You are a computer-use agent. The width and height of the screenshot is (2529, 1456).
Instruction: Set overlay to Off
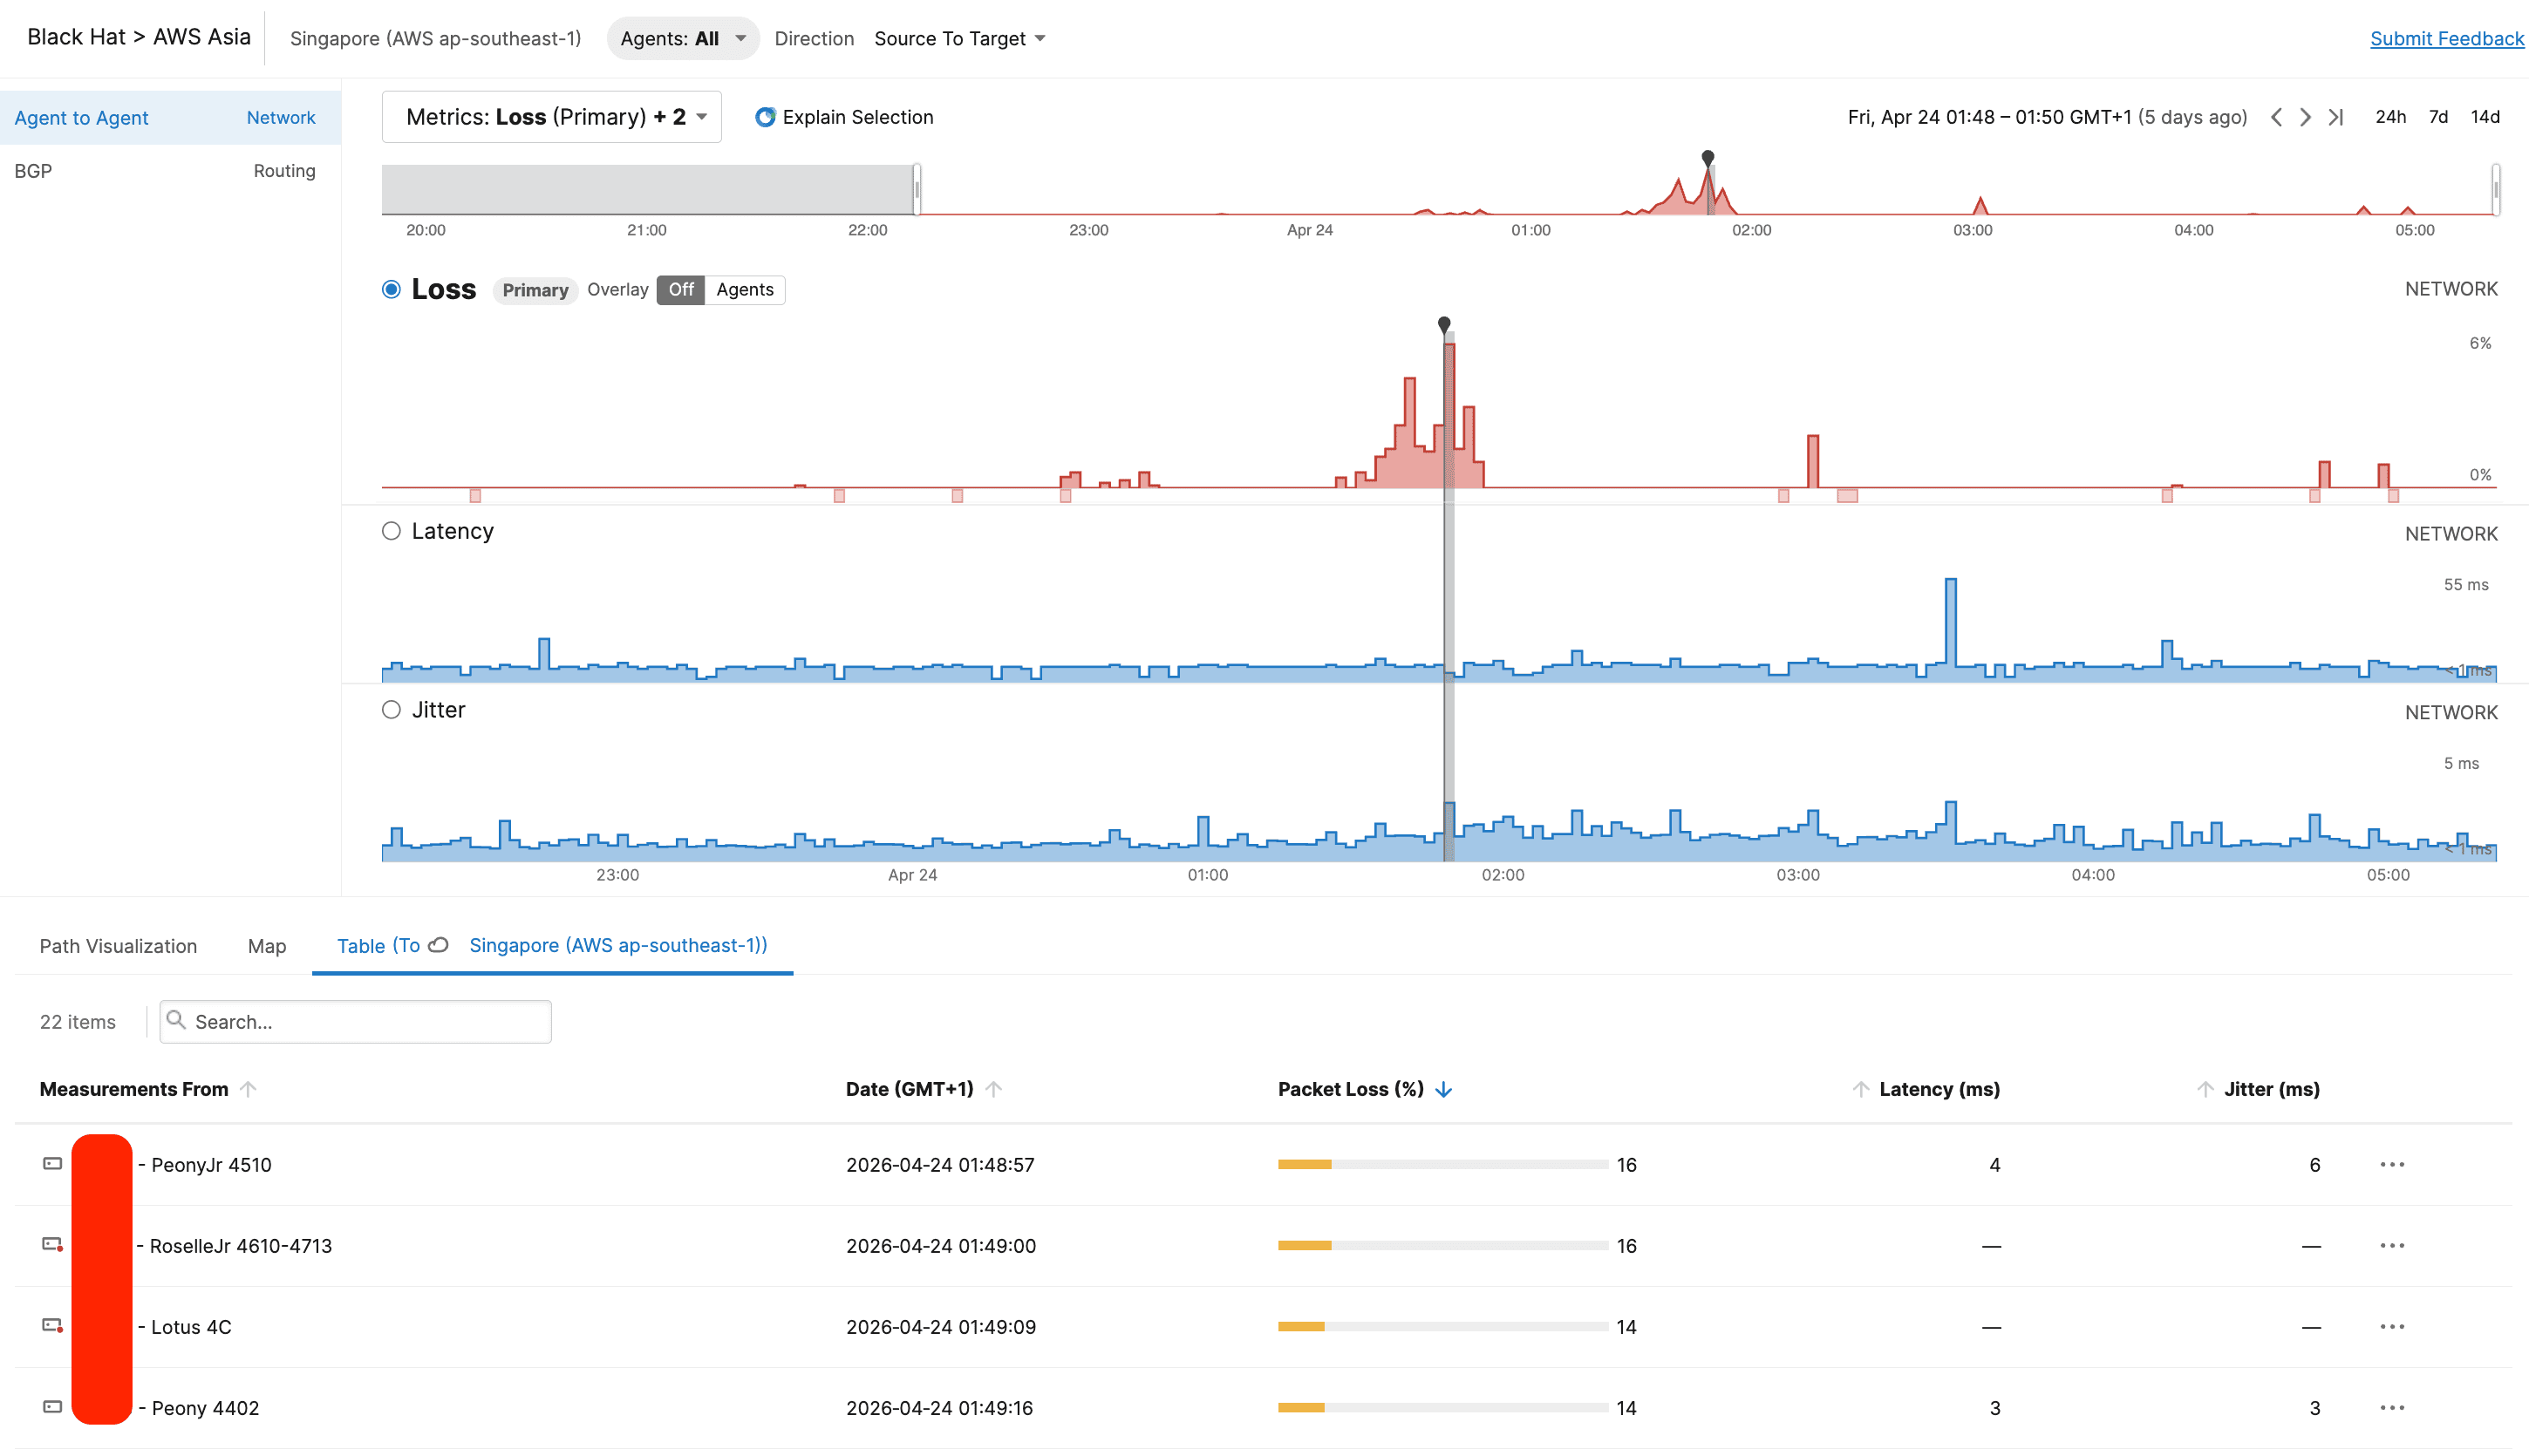coord(681,290)
